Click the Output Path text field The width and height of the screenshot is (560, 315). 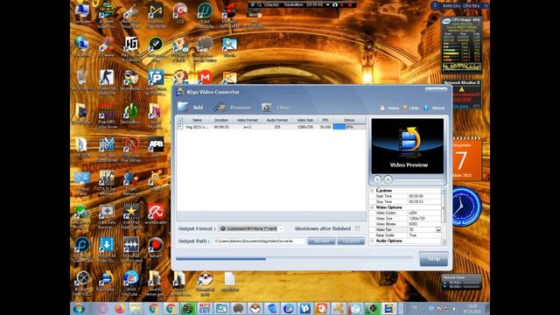tap(259, 241)
